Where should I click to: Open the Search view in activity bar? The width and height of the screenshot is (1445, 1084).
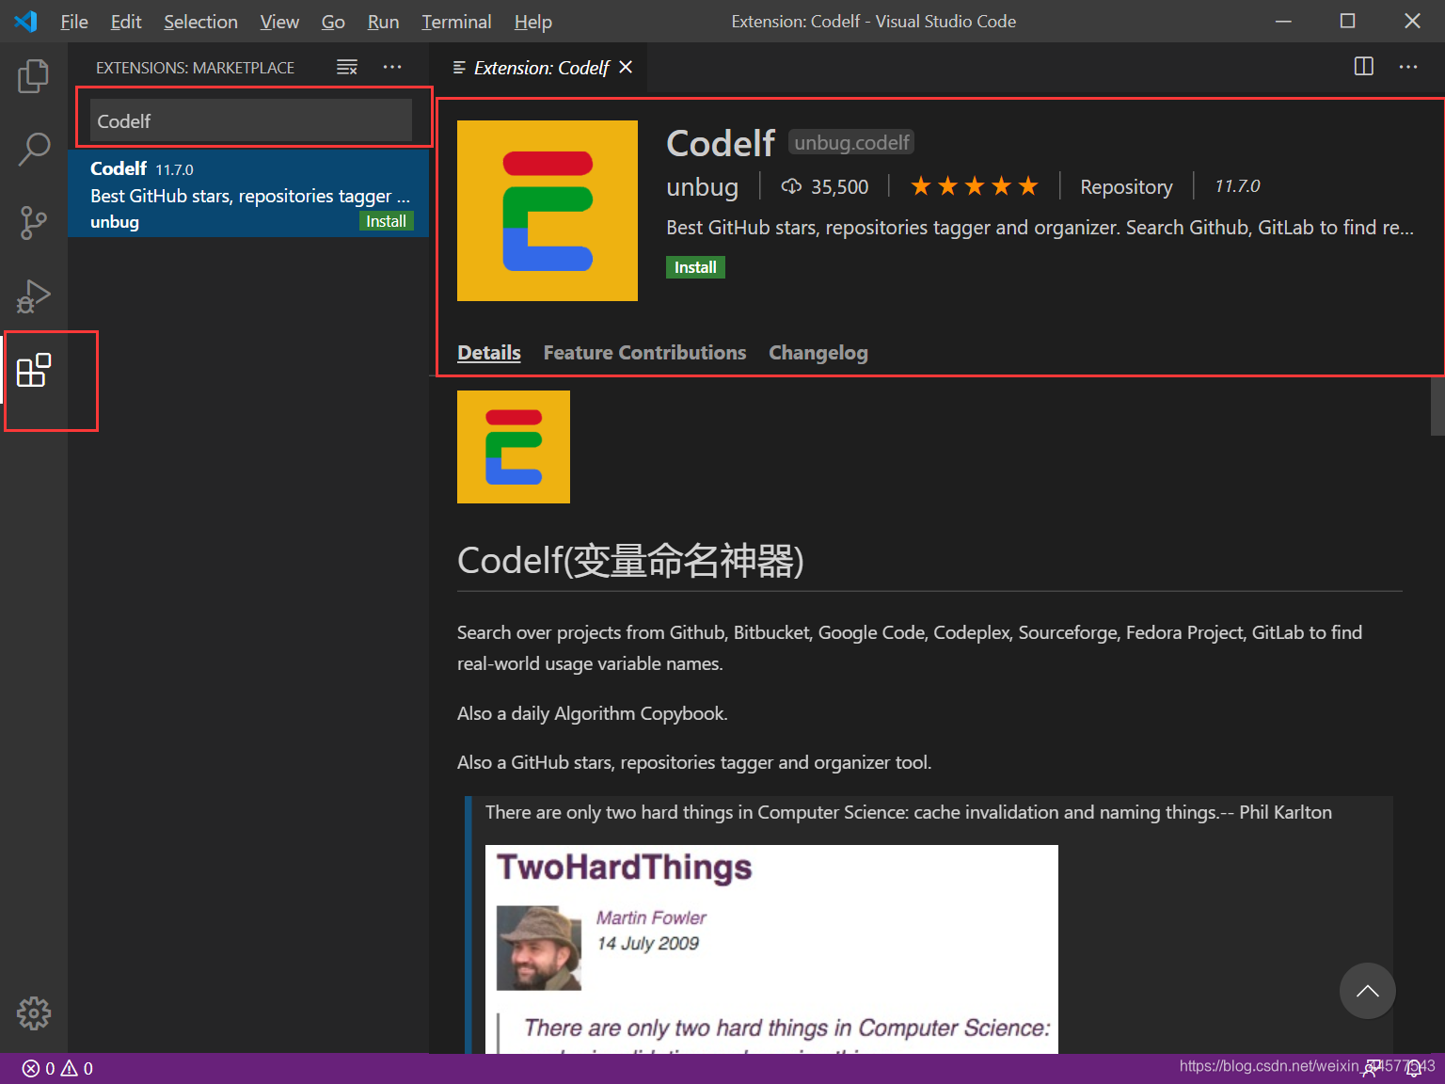click(x=34, y=149)
